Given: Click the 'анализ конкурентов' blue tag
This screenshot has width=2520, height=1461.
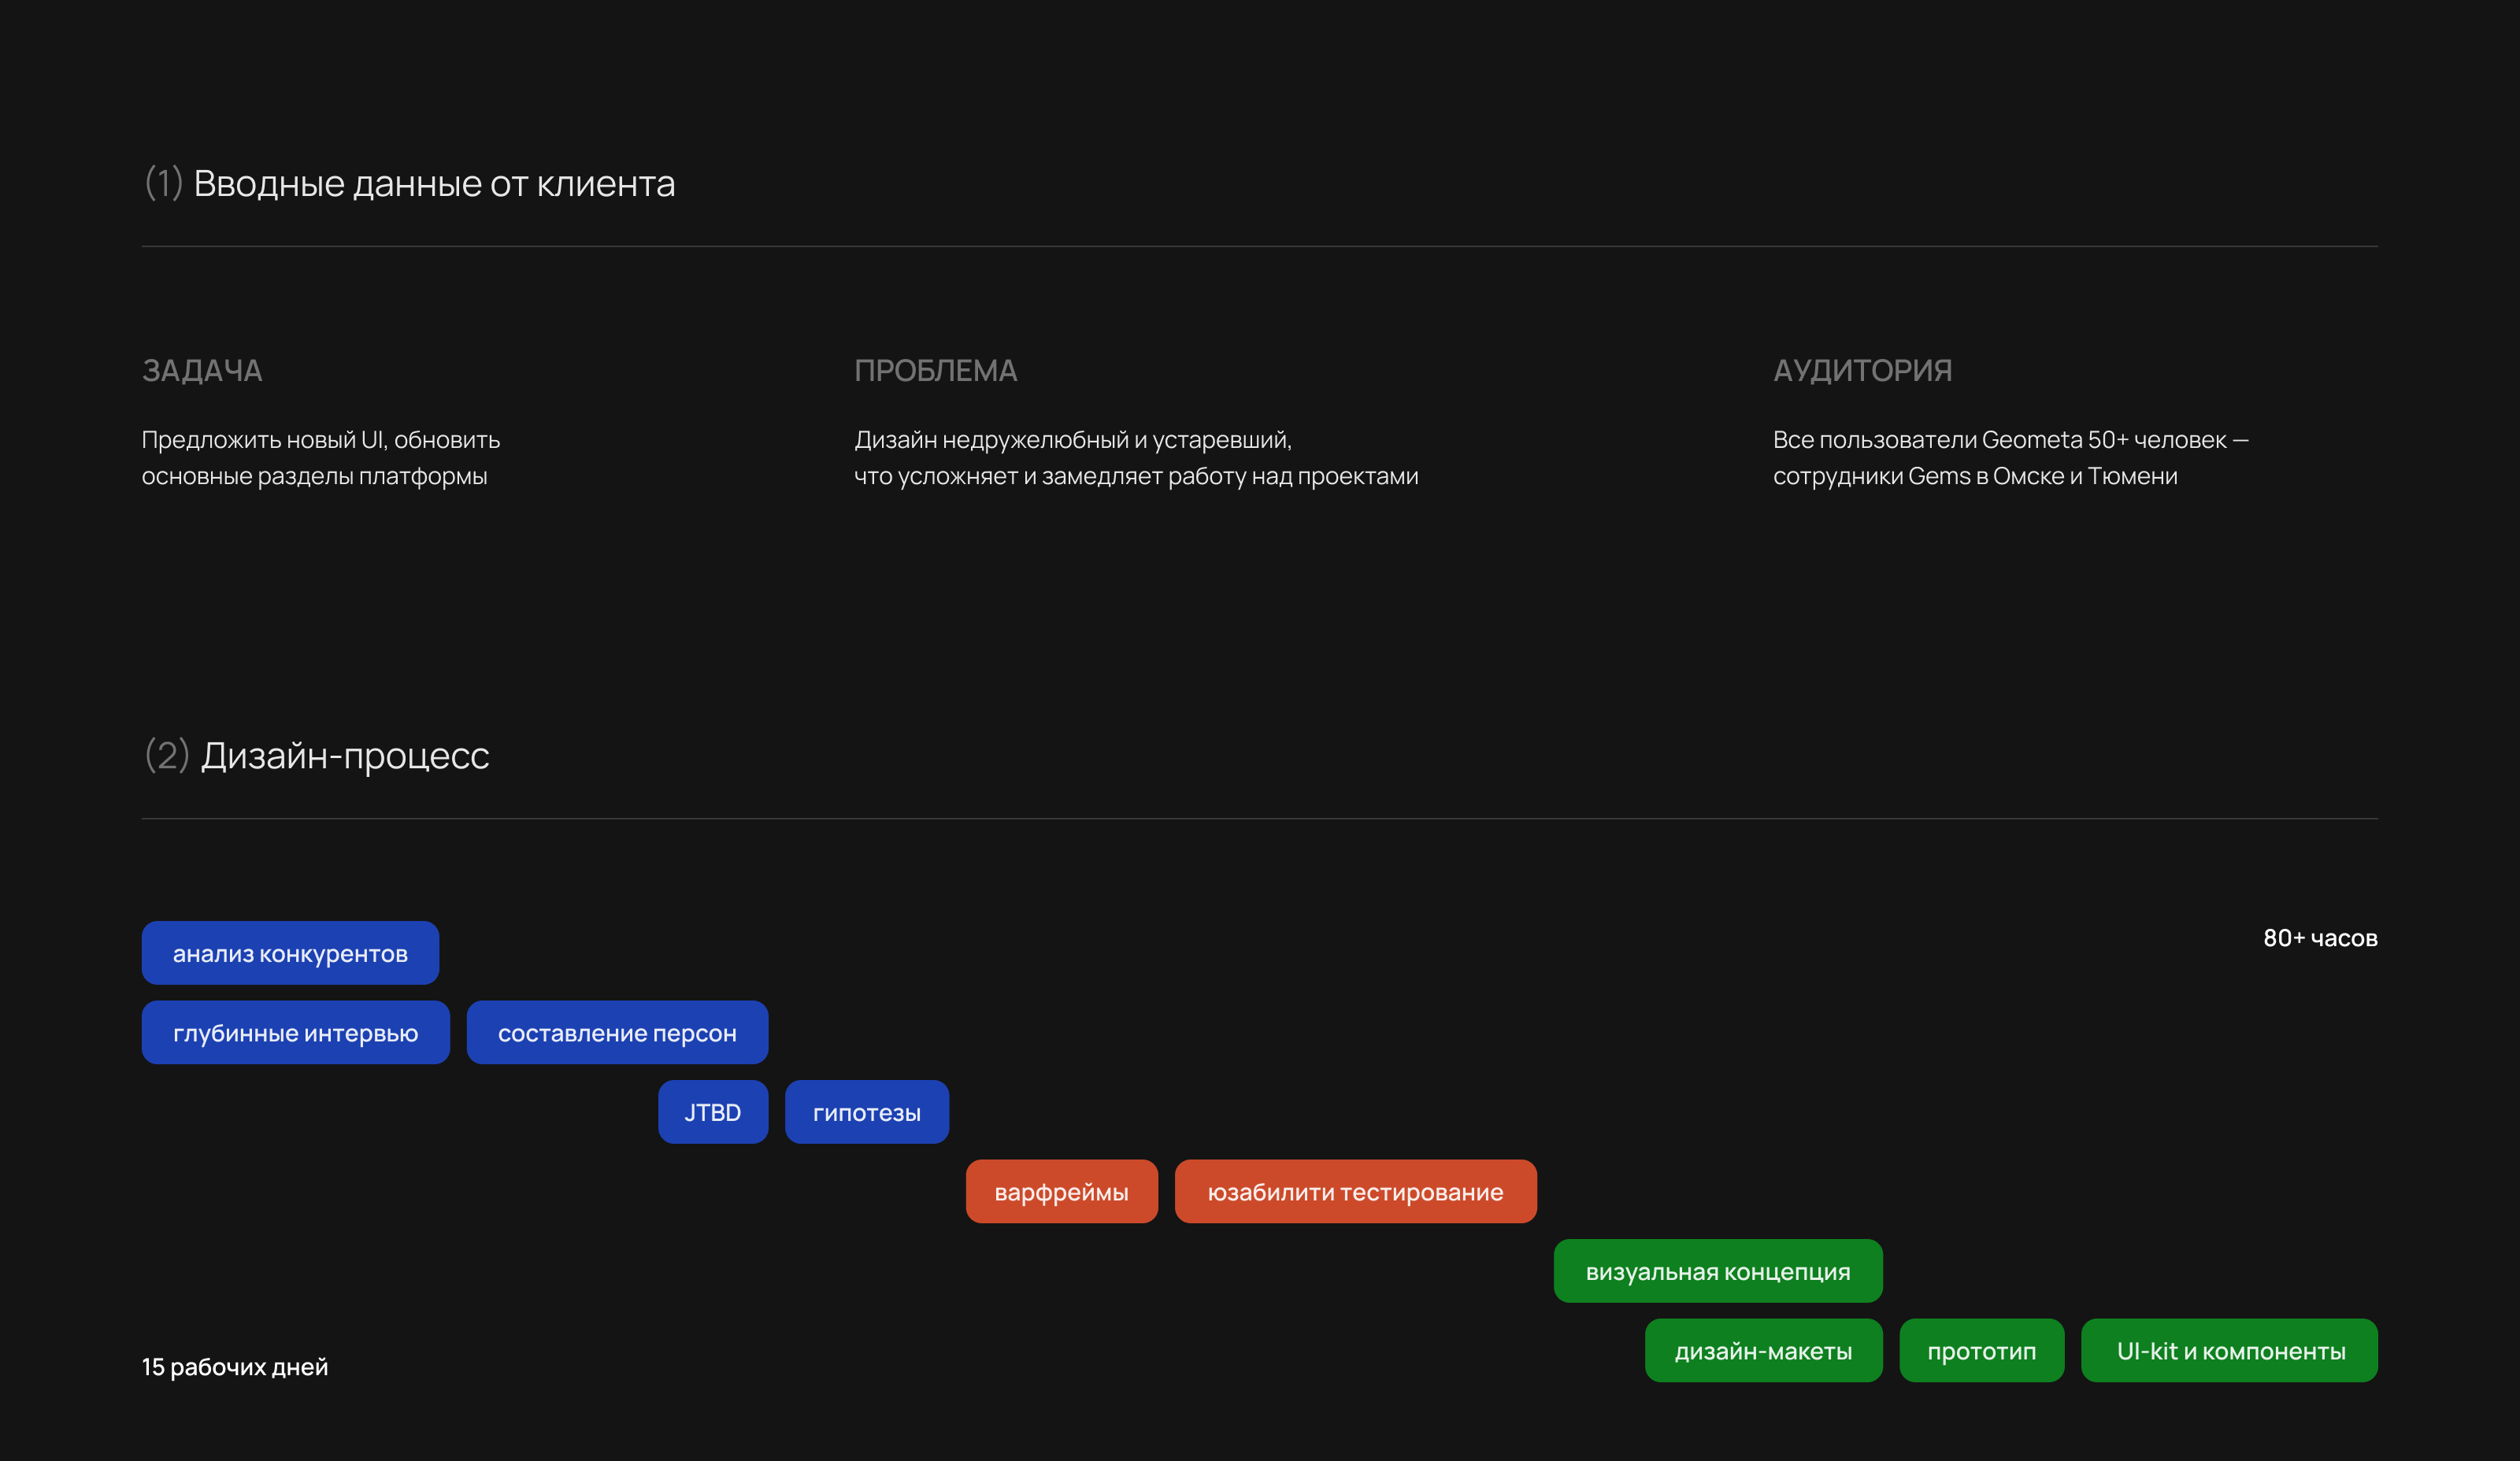Looking at the screenshot, I should click(290, 952).
